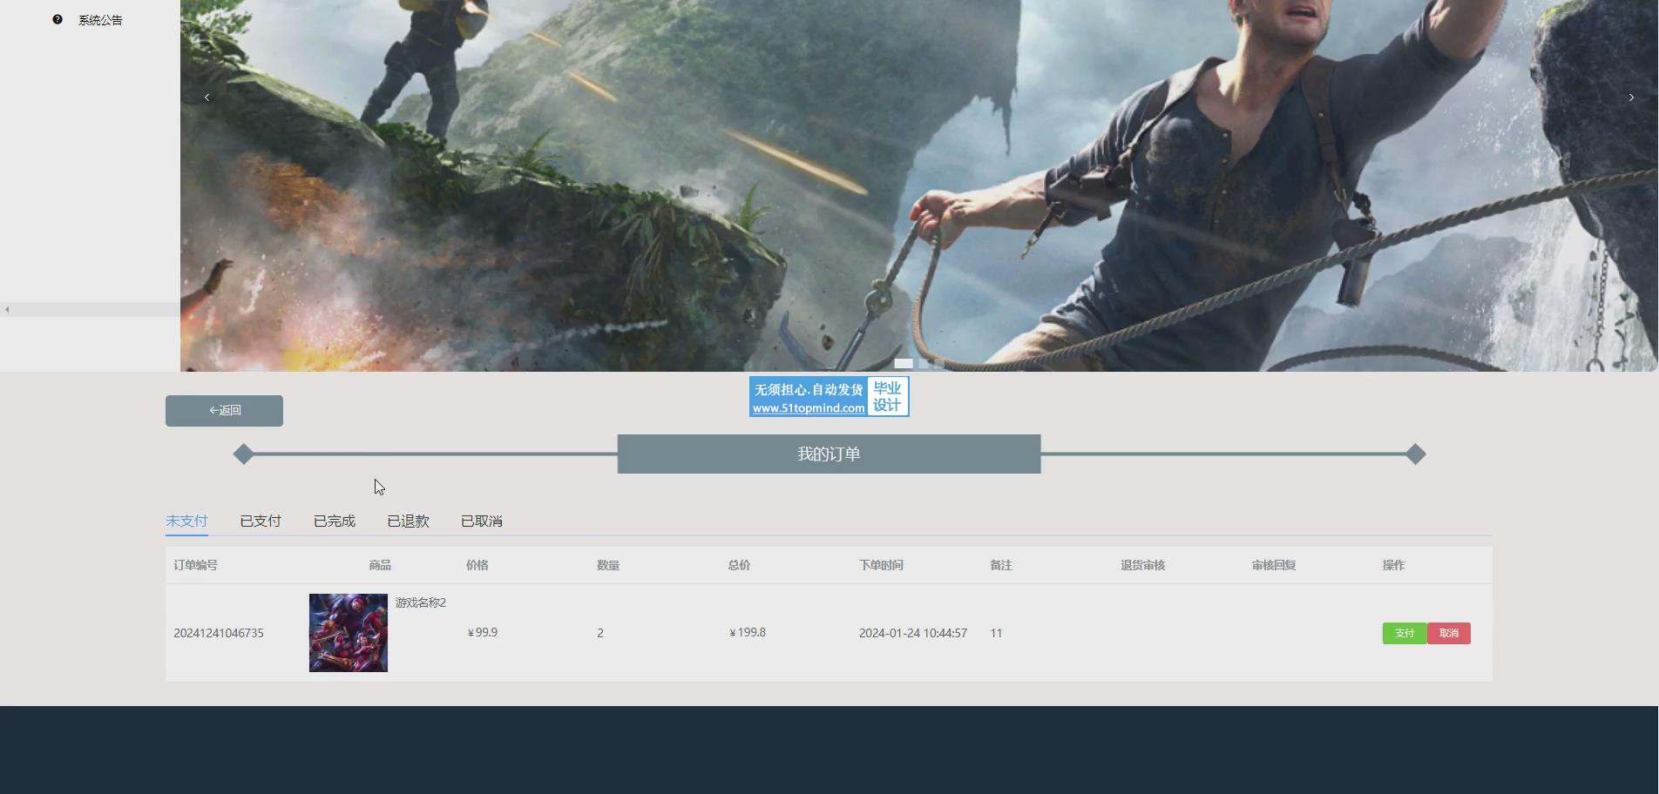The width and height of the screenshot is (1659, 794).
Task: Switch to the 已完成 tab
Action: pos(335,521)
